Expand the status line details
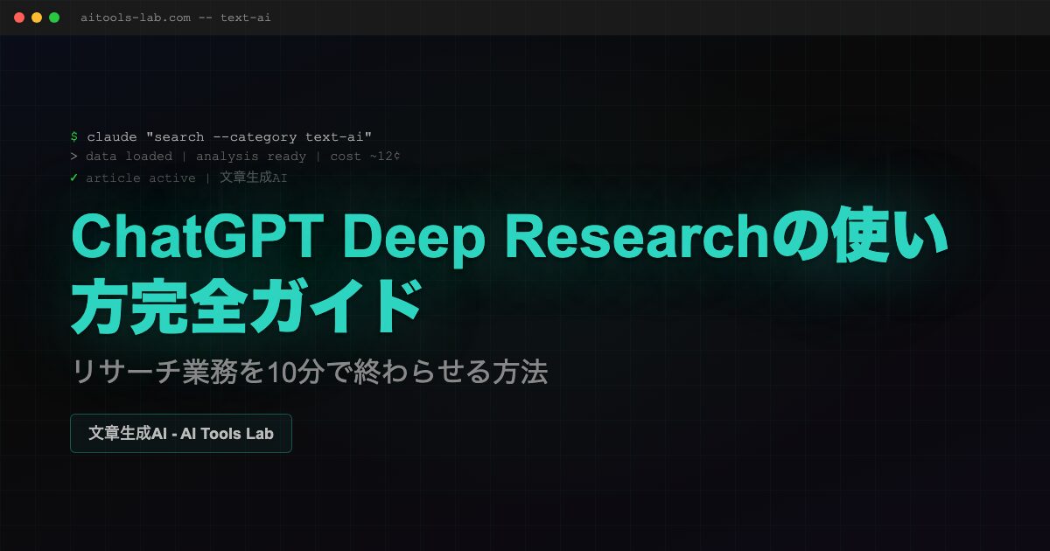The height and width of the screenshot is (551, 1050). (x=179, y=178)
